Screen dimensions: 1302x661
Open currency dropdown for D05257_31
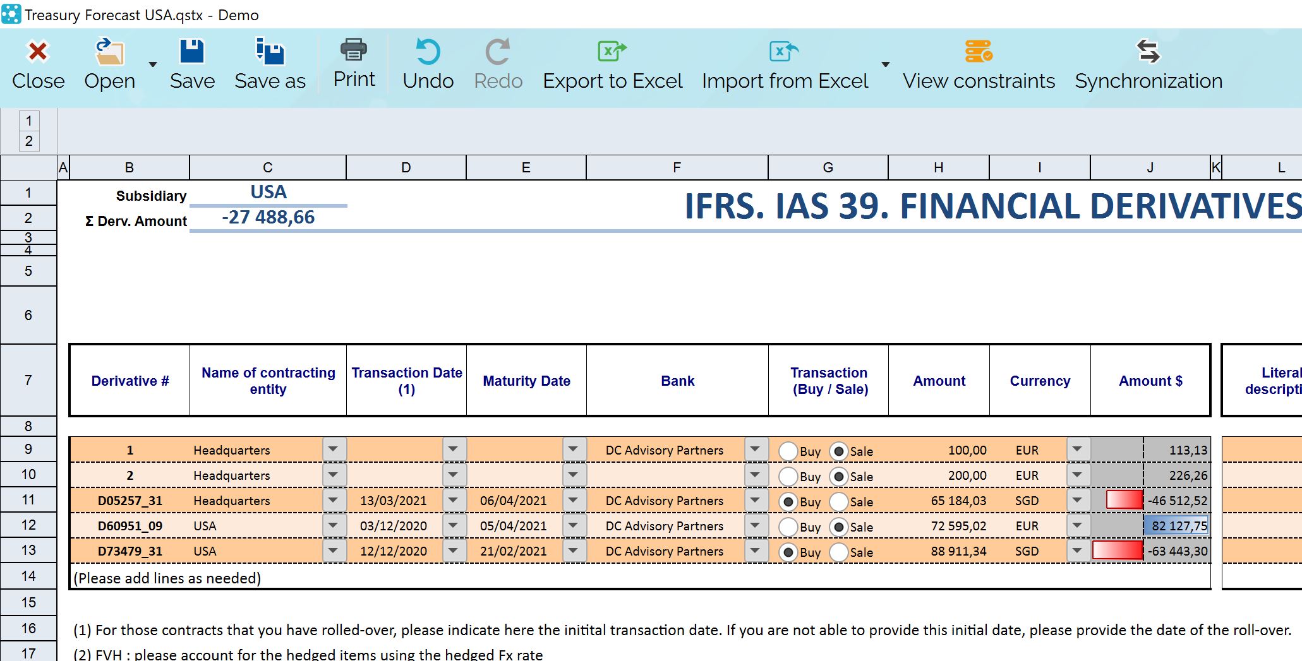point(1078,500)
